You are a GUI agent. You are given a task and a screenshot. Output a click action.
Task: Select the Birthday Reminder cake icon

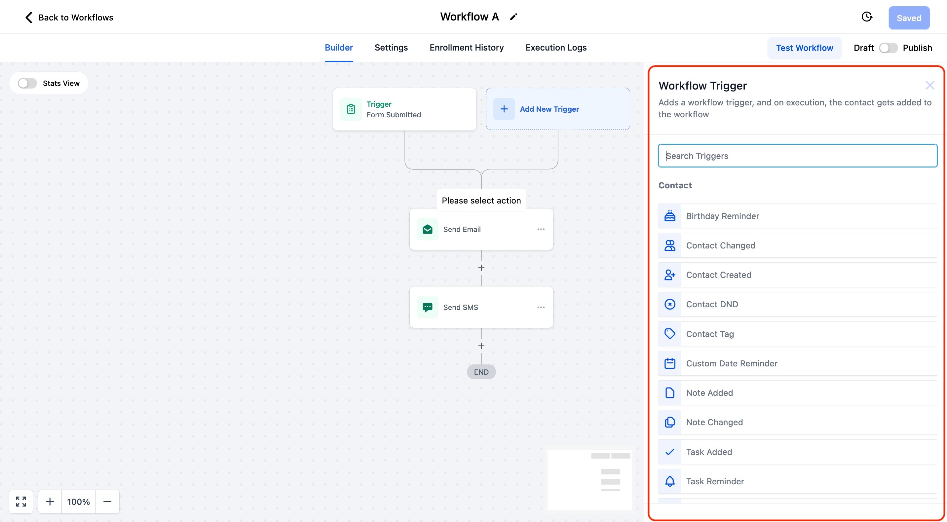coord(670,216)
